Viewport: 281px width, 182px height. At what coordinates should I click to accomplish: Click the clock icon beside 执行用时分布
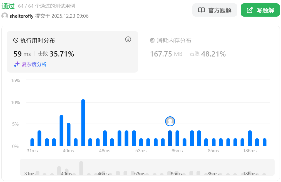tap(16, 40)
